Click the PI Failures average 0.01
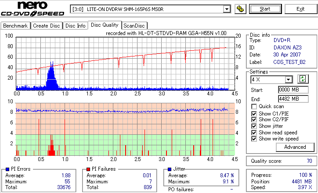 (x=147, y=175)
